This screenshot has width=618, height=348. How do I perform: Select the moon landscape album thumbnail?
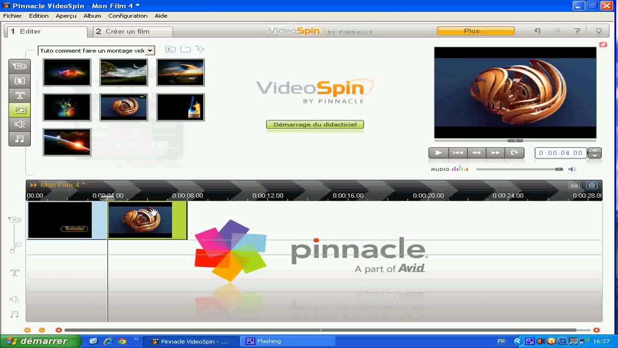point(124,72)
